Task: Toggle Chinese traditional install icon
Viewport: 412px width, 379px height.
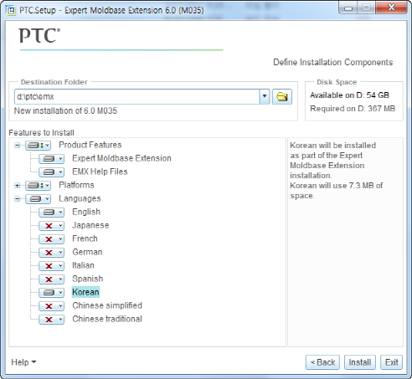Action: [52, 319]
